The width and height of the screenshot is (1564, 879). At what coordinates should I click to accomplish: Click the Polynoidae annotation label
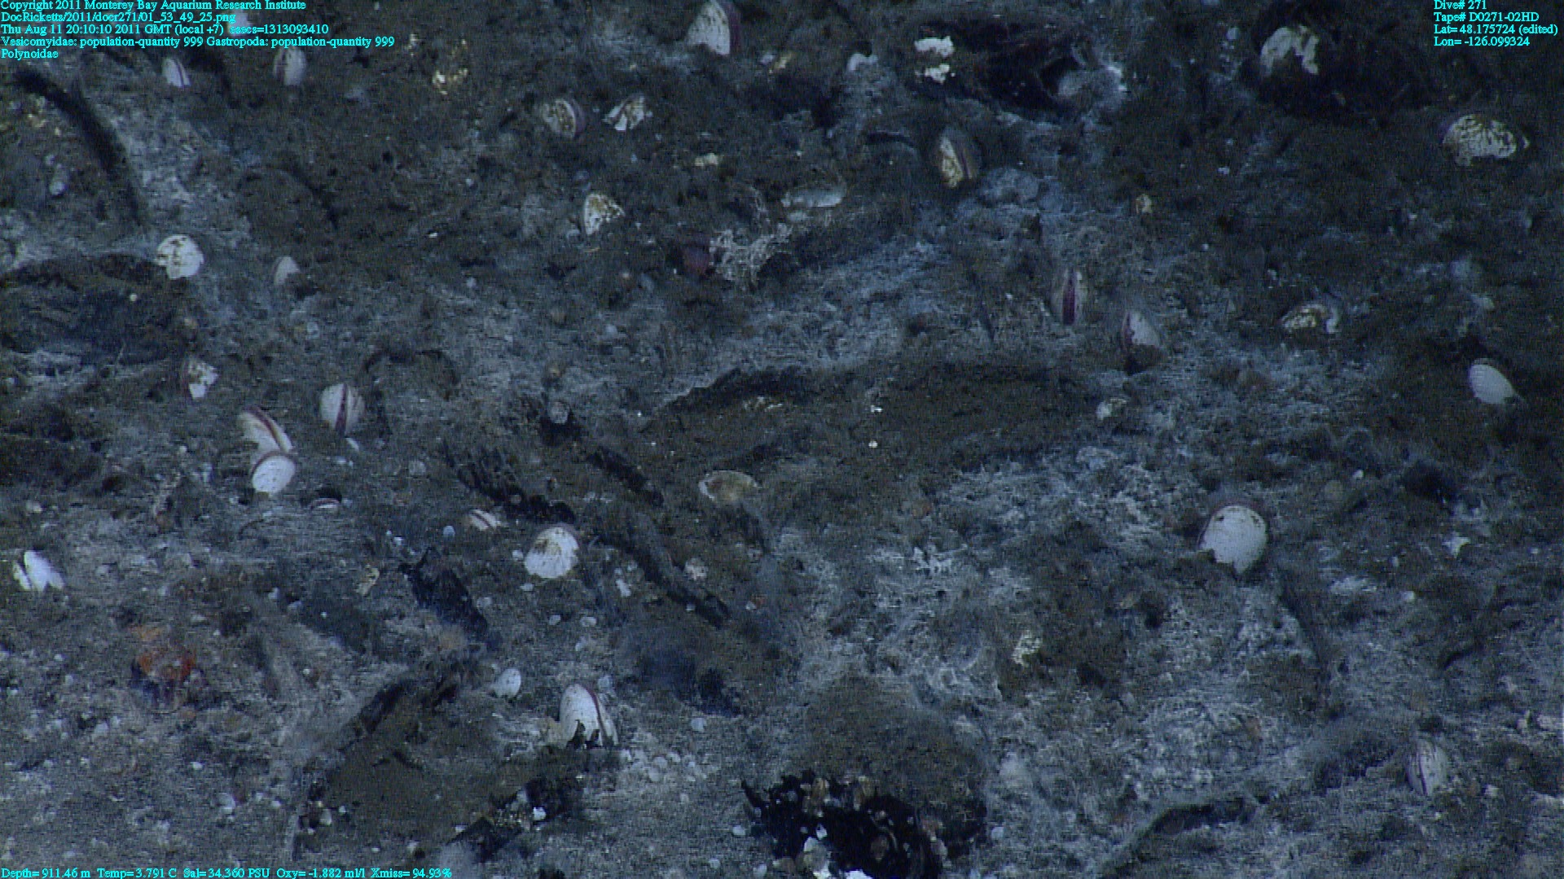click(29, 54)
